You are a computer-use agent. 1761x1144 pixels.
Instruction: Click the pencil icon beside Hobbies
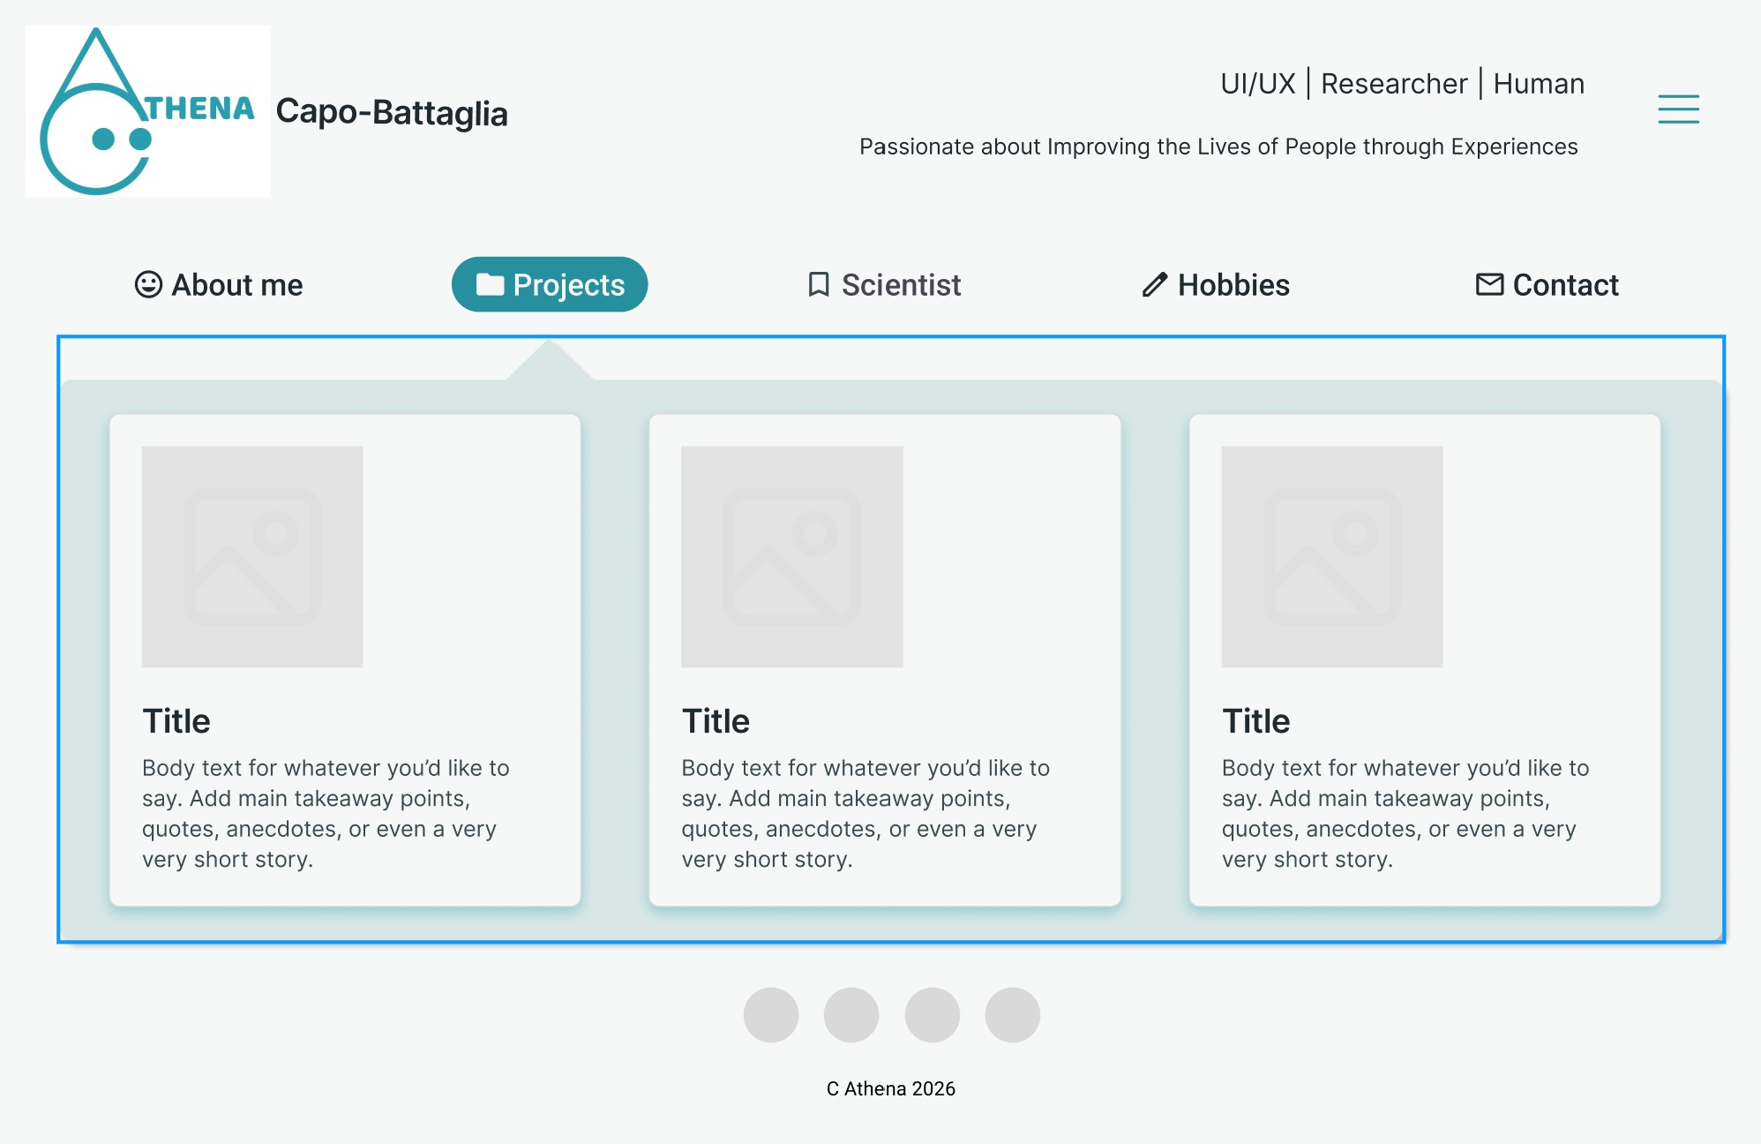pyautogui.click(x=1155, y=284)
